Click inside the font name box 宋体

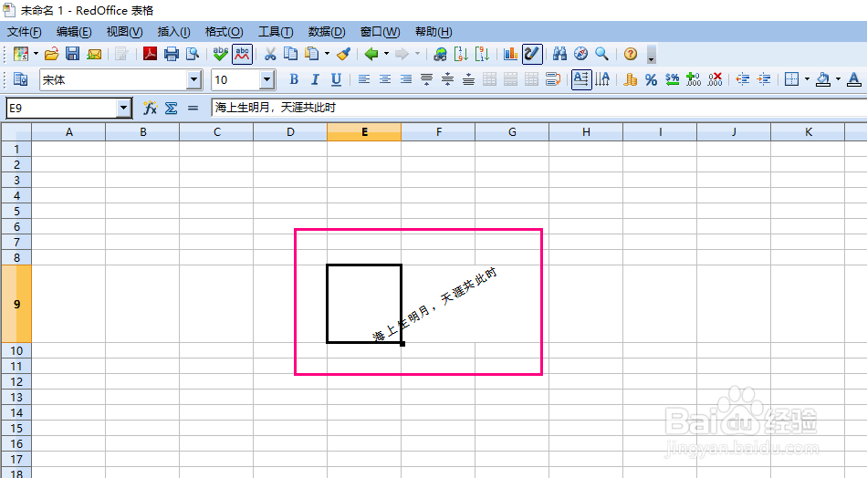tap(113, 80)
